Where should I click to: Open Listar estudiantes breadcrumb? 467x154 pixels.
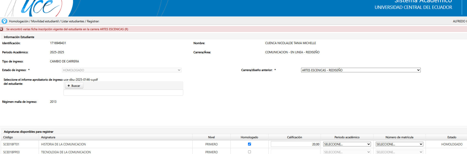[x=73, y=21]
